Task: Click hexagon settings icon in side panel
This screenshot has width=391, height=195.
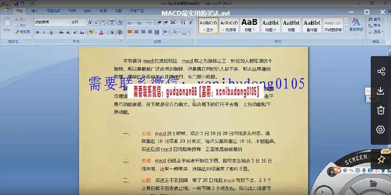Action: 381,130
